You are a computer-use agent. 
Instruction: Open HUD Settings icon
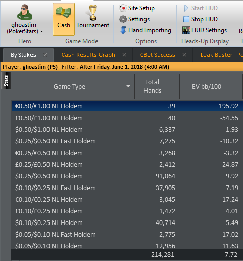click(186, 30)
